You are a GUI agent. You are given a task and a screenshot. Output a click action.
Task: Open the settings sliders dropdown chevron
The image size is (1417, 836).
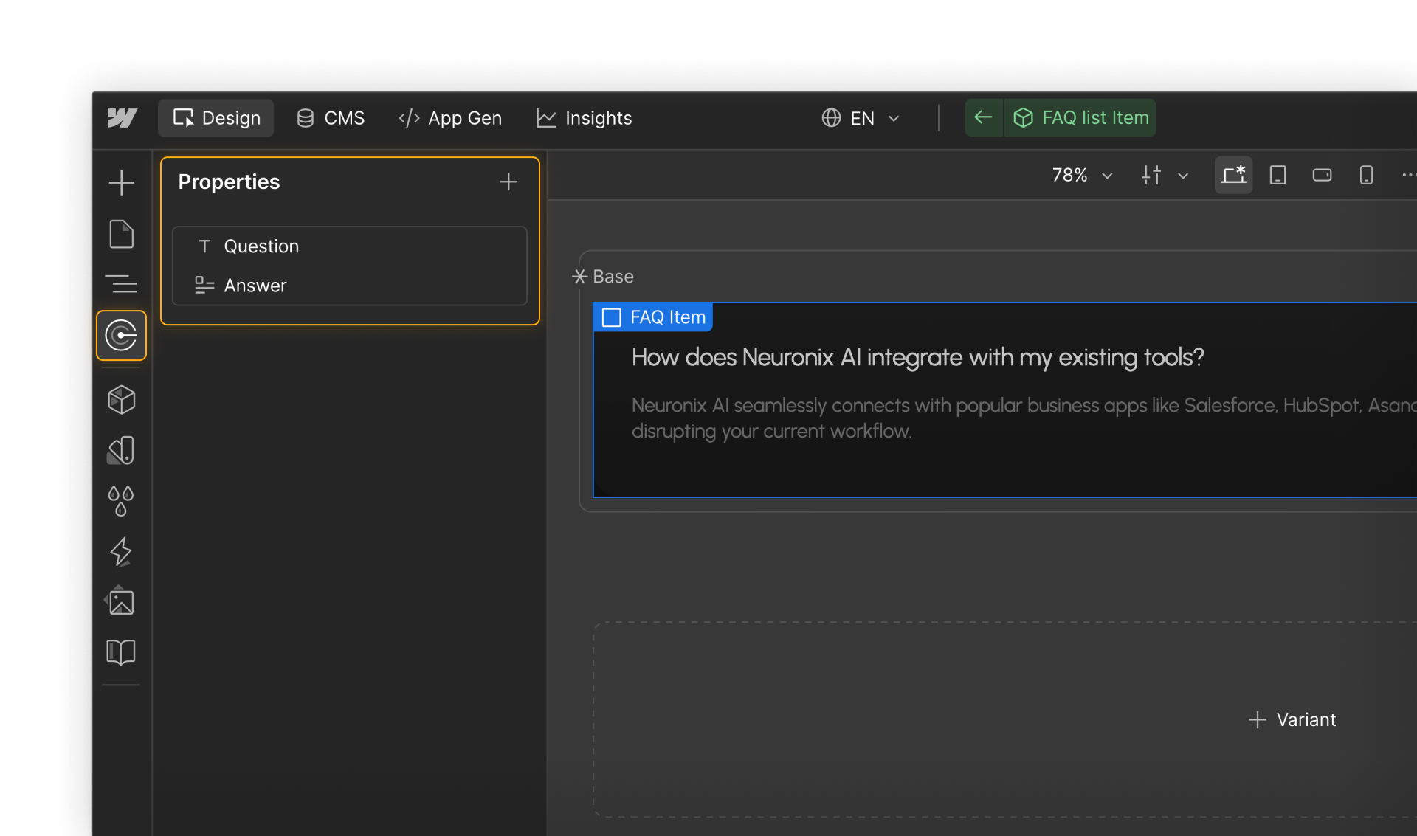click(x=1184, y=176)
